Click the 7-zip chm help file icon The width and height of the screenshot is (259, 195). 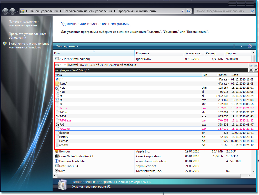pos(57,88)
